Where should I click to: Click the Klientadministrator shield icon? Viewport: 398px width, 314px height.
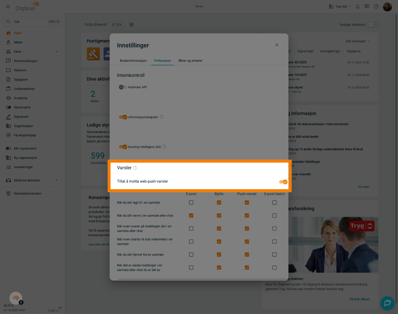pyautogui.click(x=8, y=194)
